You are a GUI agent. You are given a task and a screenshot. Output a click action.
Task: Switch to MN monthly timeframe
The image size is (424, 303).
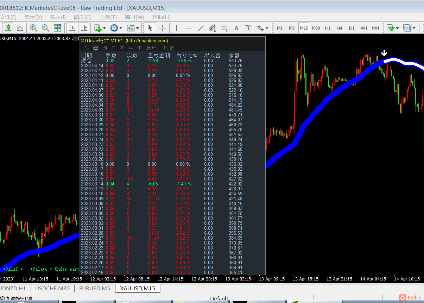coord(375,28)
